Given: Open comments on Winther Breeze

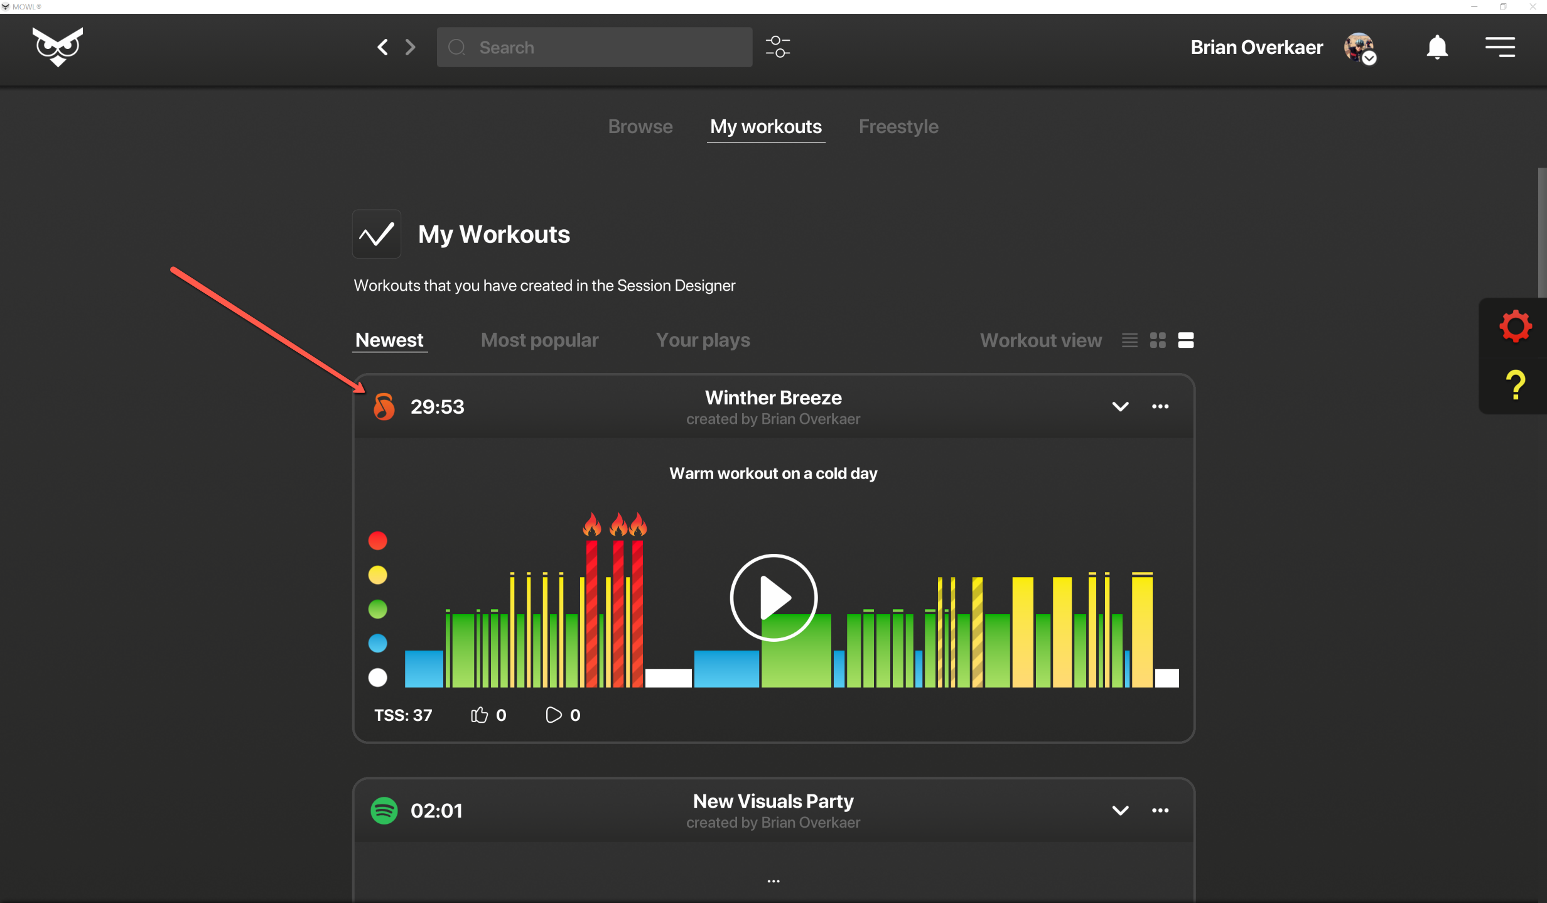Looking at the screenshot, I should pos(553,715).
